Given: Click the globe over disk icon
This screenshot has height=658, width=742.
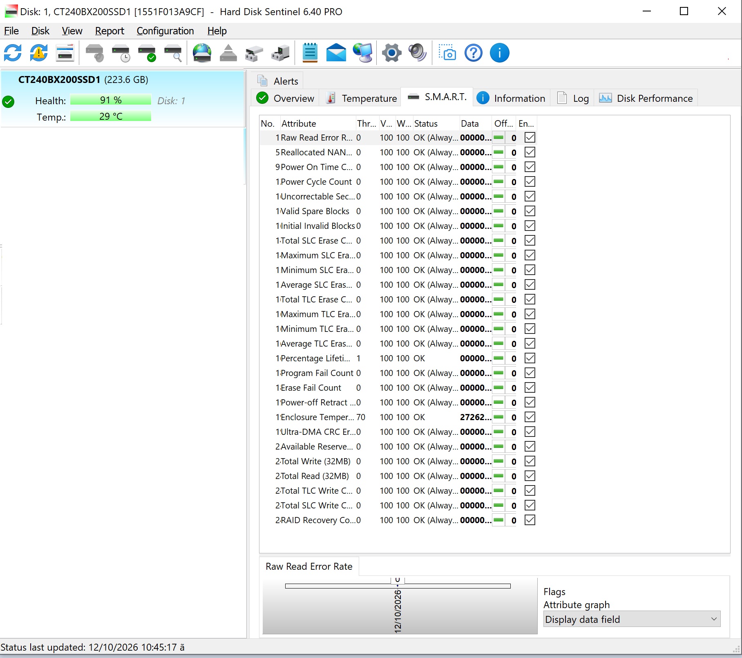Looking at the screenshot, I should (x=202, y=53).
